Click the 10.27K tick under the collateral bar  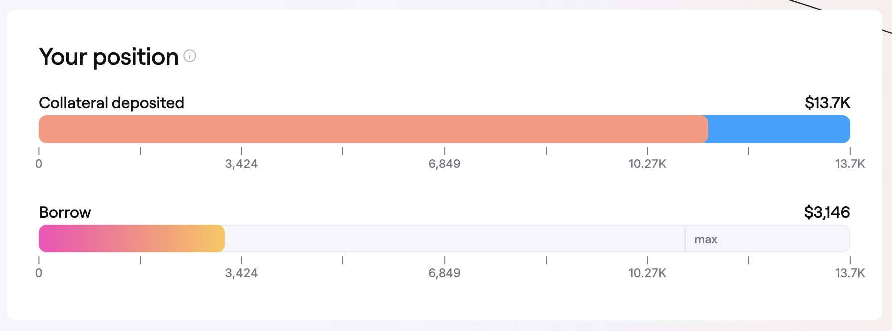pyautogui.click(x=647, y=164)
